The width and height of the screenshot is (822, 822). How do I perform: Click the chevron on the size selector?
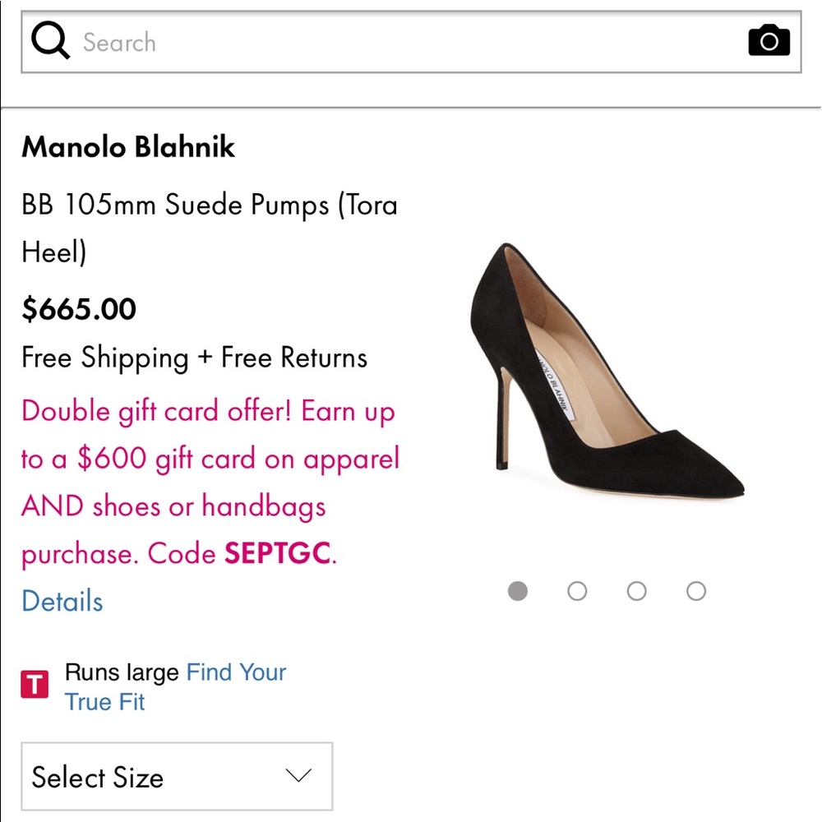pos(298,774)
